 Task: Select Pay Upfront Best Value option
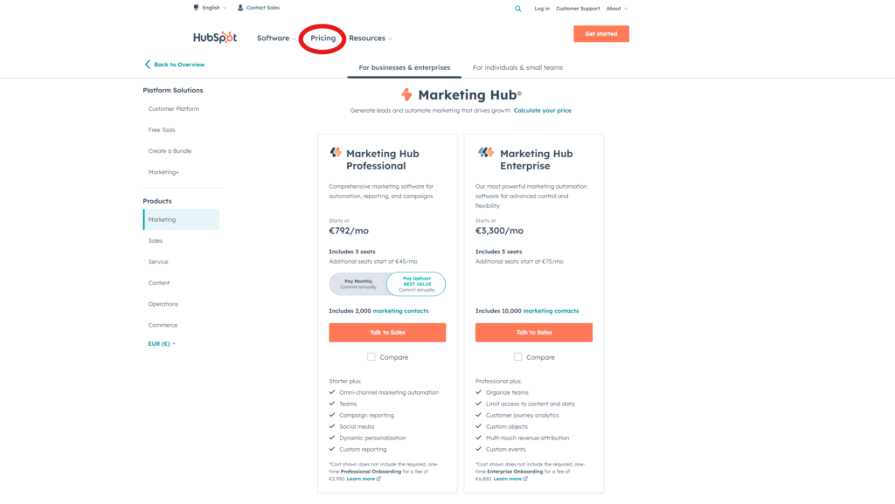click(417, 284)
